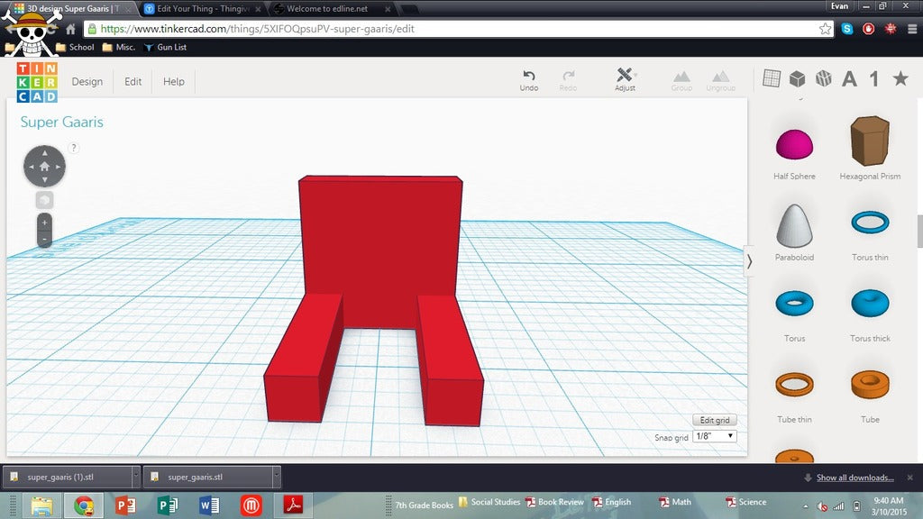
Task: Select the Half Sphere shape
Action: (794, 144)
